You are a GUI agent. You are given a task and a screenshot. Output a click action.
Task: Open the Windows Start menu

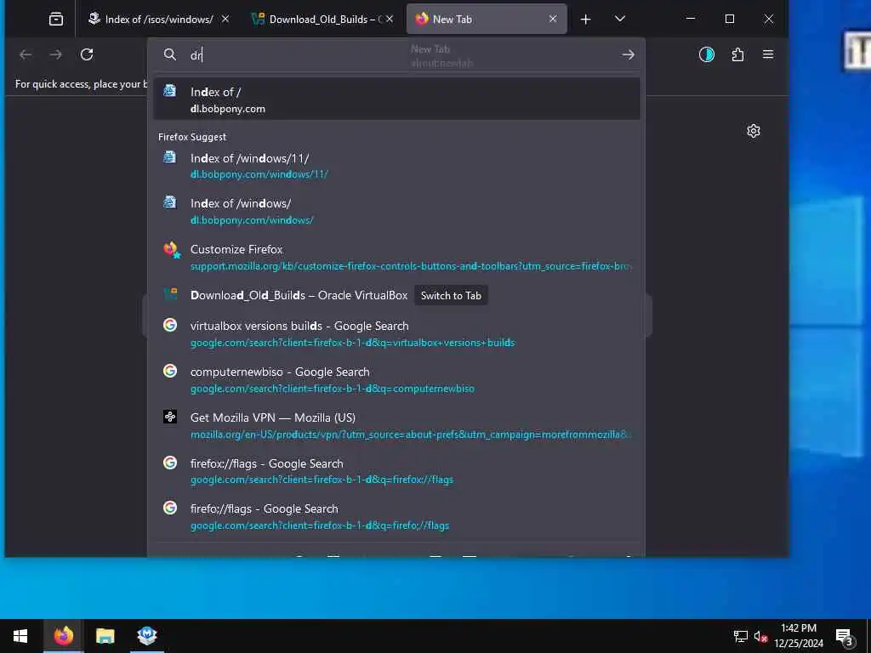tap(20, 636)
